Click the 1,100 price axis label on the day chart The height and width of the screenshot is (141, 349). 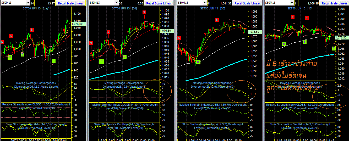coord(77,14)
